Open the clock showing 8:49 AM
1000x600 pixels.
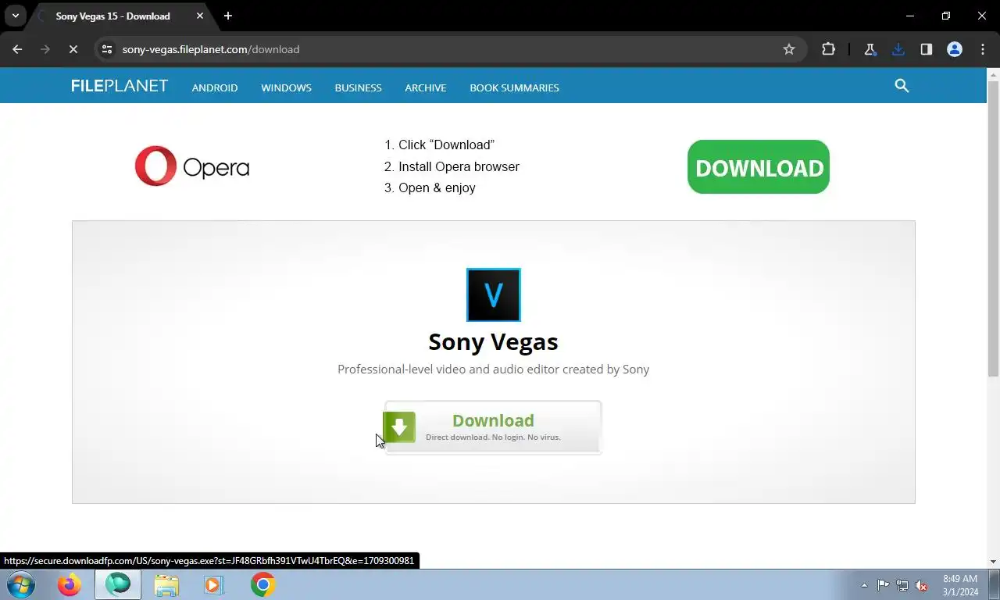pyautogui.click(x=960, y=585)
